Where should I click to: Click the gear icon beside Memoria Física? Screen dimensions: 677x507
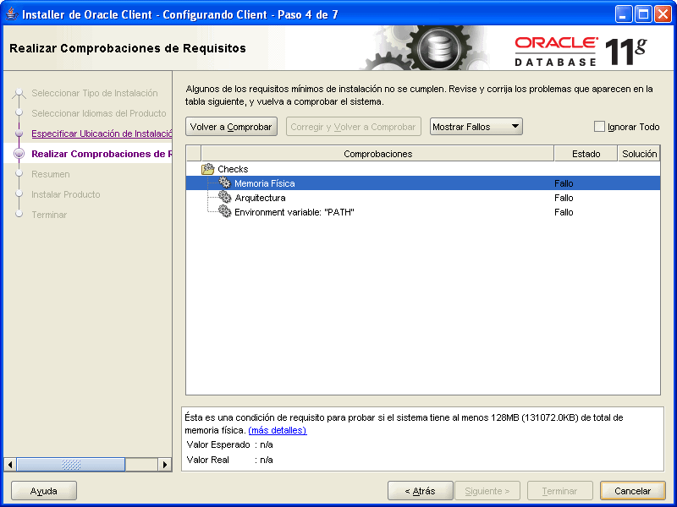[224, 183]
